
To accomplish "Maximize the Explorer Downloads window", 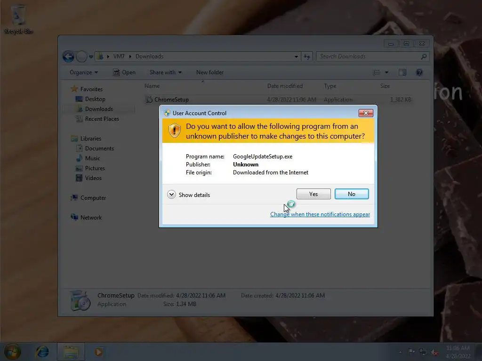I will point(406,44).
